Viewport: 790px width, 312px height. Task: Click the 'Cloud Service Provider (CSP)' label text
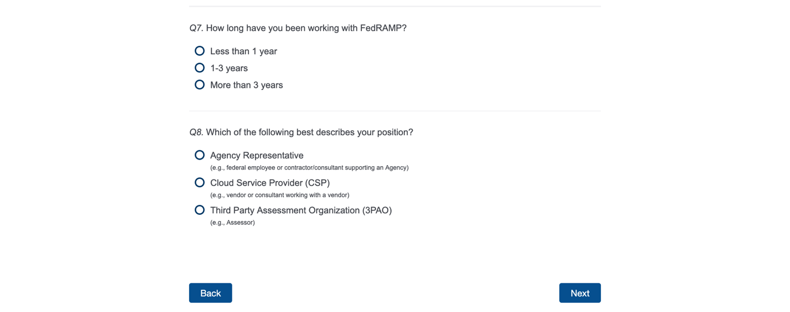click(270, 183)
